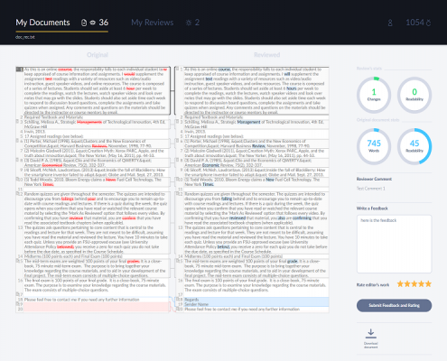Click the green Changes counter circle
This screenshot has width=447, height=361.
coord(374,95)
